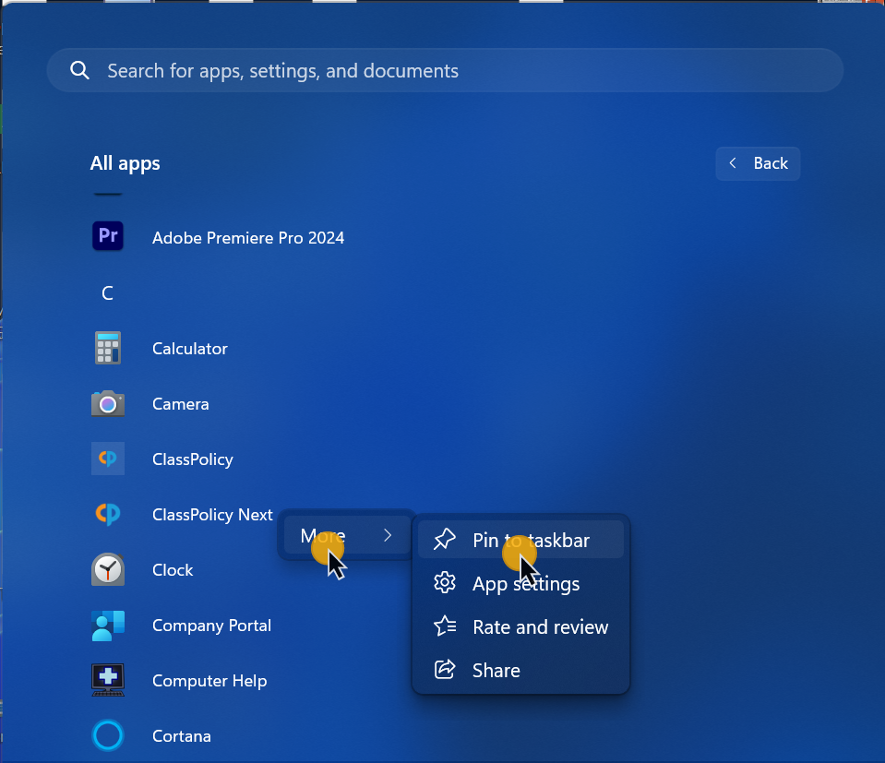The height and width of the screenshot is (763, 885).
Task: Click the Company Portal text label
Action: click(x=211, y=626)
